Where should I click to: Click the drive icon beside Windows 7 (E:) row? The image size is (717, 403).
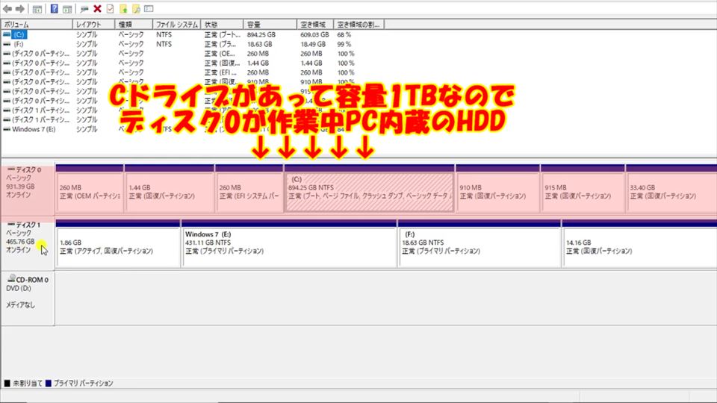(7, 129)
